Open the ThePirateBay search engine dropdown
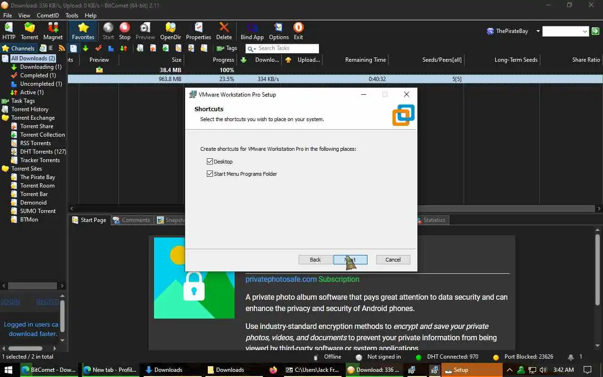The height and width of the screenshot is (377, 603). click(x=538, y=31)
